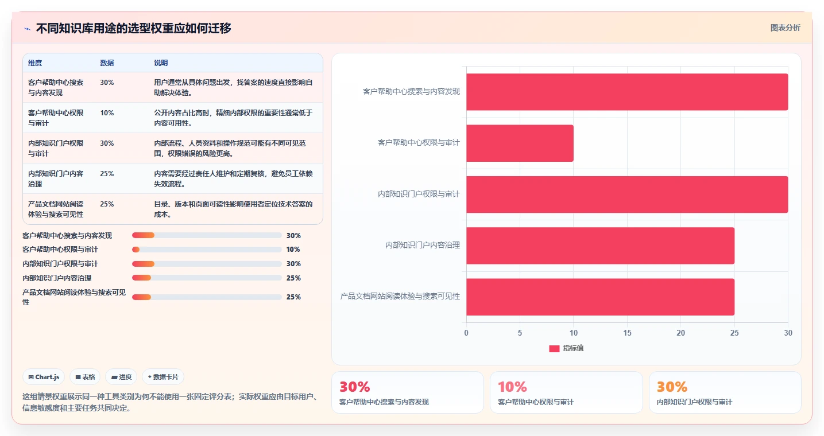Click the table's 30% in 内部知识门户权限与审计 row
This screenshot has width=824, height=436.
[x=107, y=143]
